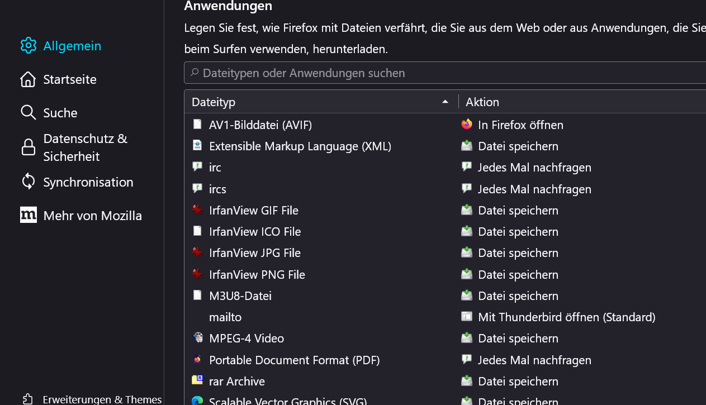Click the Erweiterungen & Themes puzzle icon
Screen dimensions: 706x405
28,399
